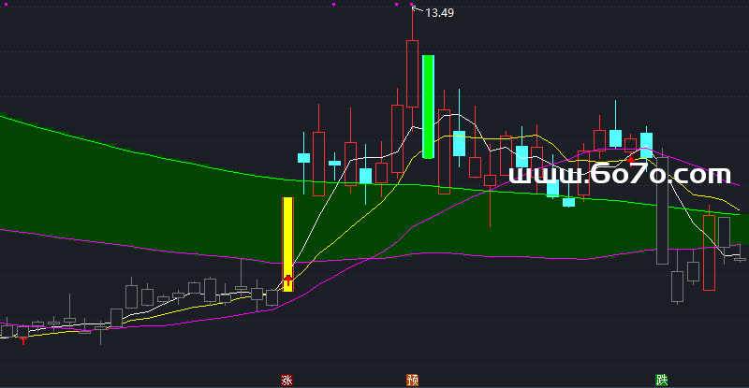Click the red 涨 marker icon
Screen dimensions: 749x388
[286, 380]
